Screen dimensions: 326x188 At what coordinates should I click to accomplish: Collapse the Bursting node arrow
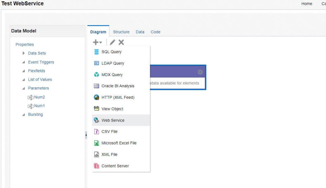24,115
